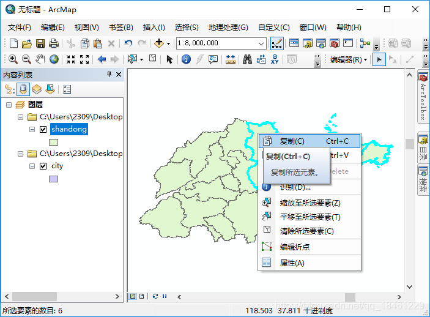The width and height of the screenshot is (430, 317).
Task: Open the Python window icon
Action: (x=348, y=43)
